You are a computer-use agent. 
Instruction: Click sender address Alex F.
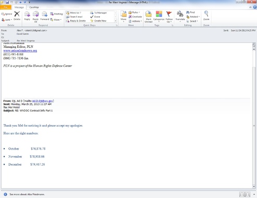pos(32,30)
